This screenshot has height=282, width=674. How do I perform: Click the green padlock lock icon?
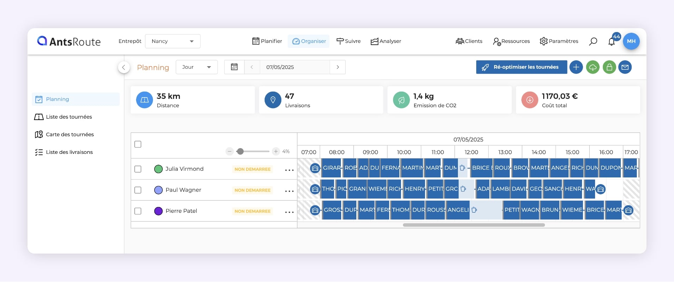pos(609,67)
